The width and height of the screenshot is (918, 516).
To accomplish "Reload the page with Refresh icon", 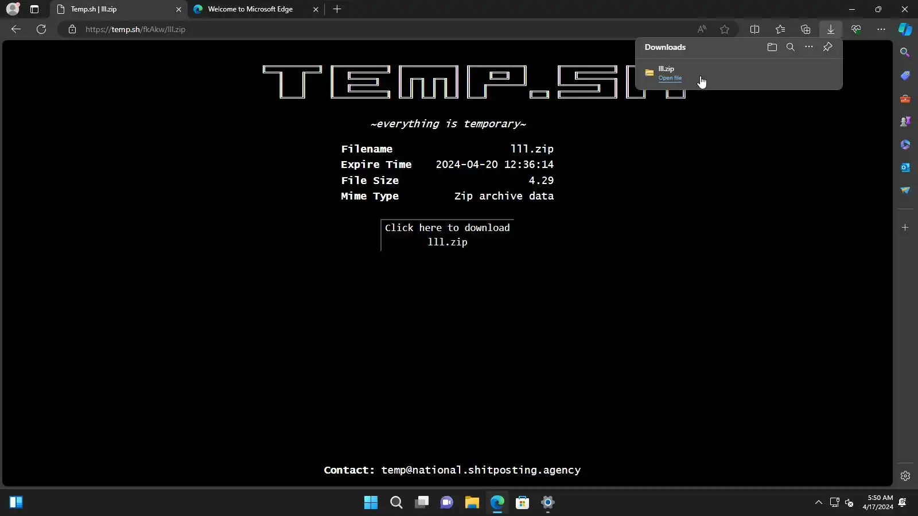I will point(41,29).
